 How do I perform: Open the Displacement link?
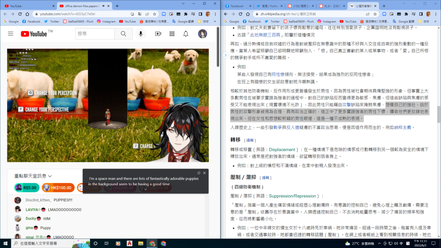[x=282, y=149]
